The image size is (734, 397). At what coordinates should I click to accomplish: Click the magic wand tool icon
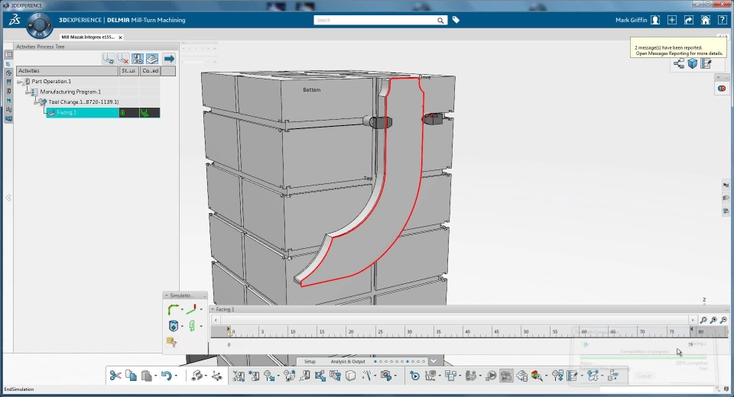[366, 376]
